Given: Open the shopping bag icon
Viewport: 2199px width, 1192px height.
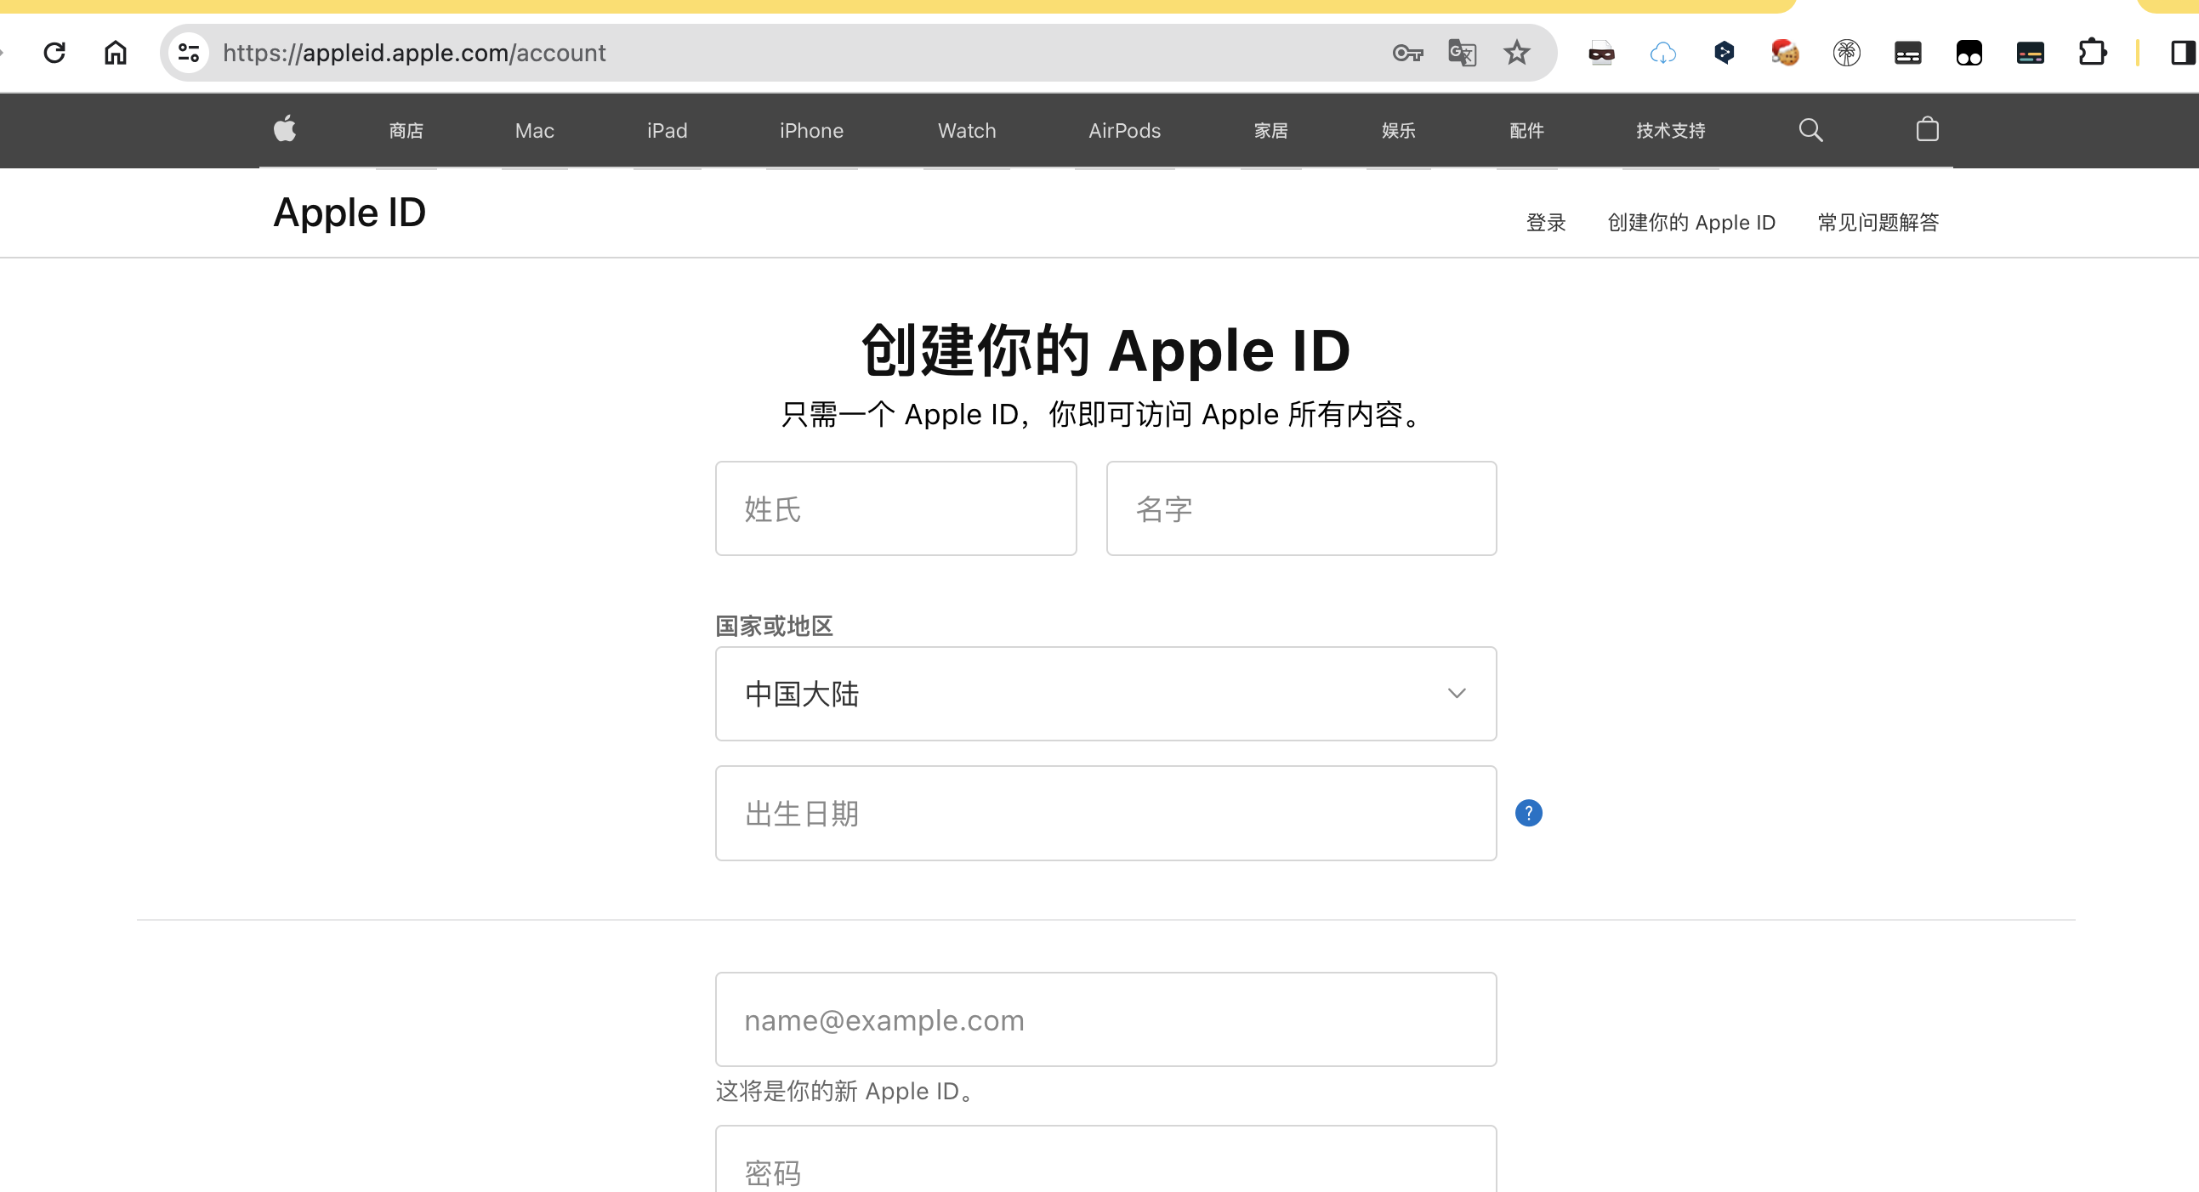Looking at the screenshot, I should (x=1927, y=130).
